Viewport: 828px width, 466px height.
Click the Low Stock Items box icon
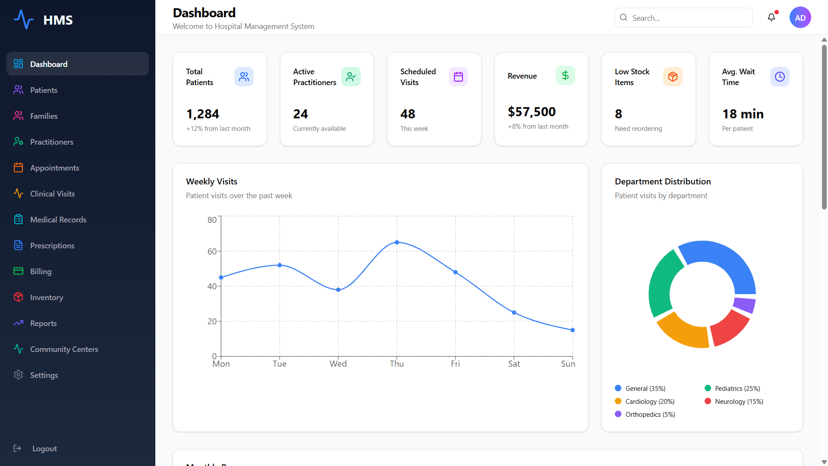[x=673, y=76]
